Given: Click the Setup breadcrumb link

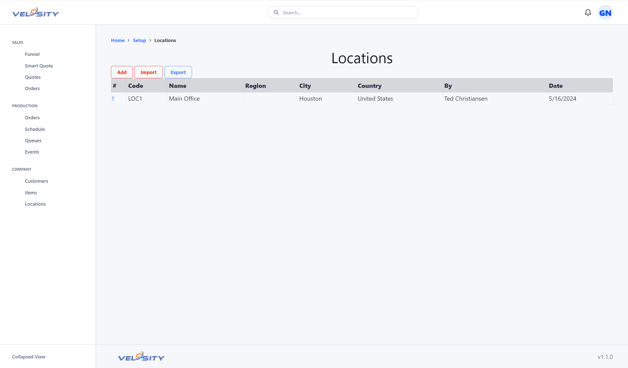Looking at the screenshot, I should tap(140, 40).
